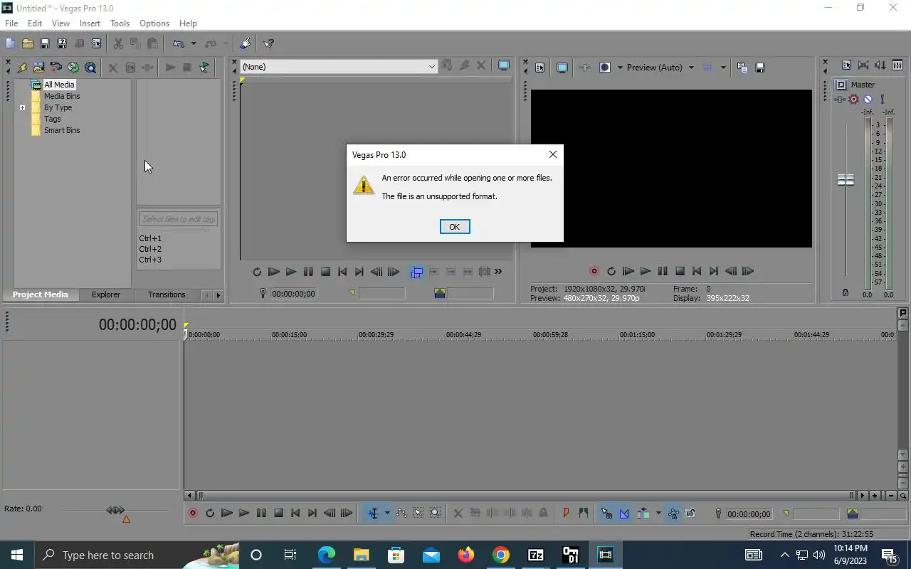Click Copy Snapshot to Clipboard icon
911x569 pixels.
[742, 68]
